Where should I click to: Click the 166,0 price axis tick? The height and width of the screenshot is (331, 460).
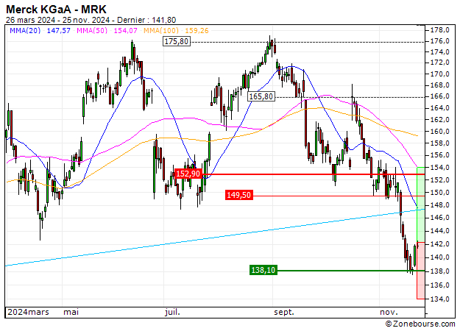(x=440, y=96)
